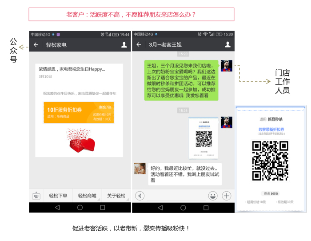
Task: Open profile icon in 轻松家电 header
Action: [x=124, y=45]
